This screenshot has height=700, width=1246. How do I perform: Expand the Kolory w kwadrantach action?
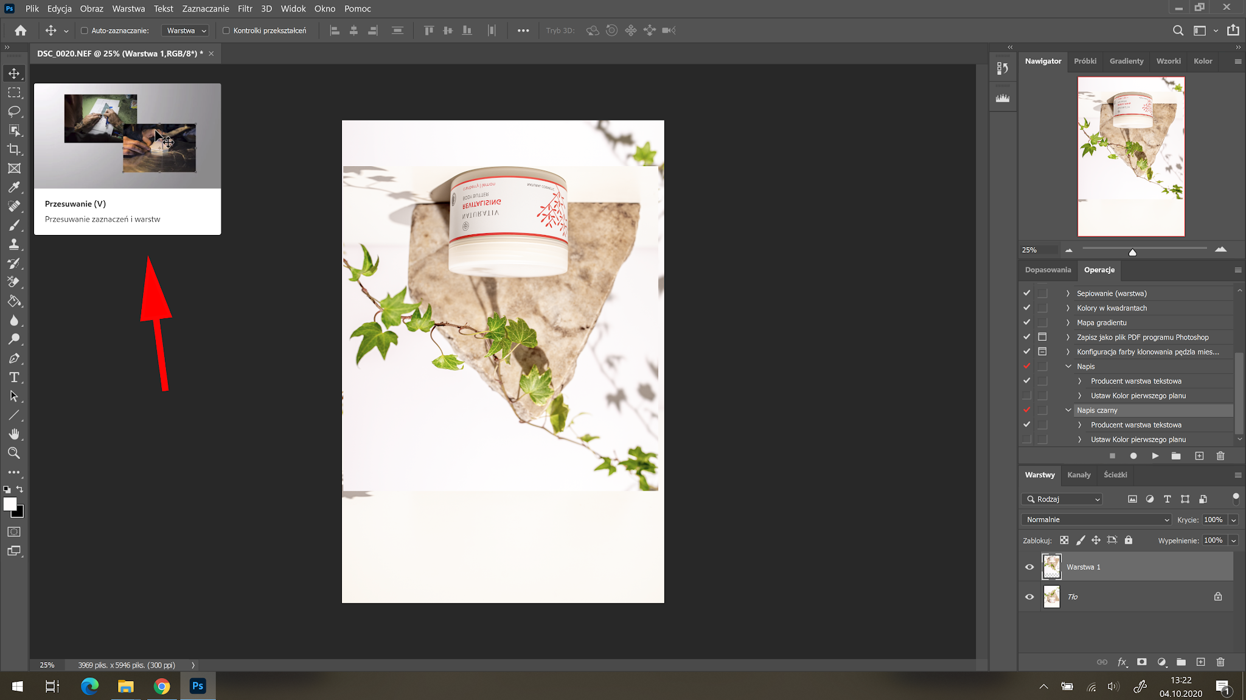tap(1068, 308)
